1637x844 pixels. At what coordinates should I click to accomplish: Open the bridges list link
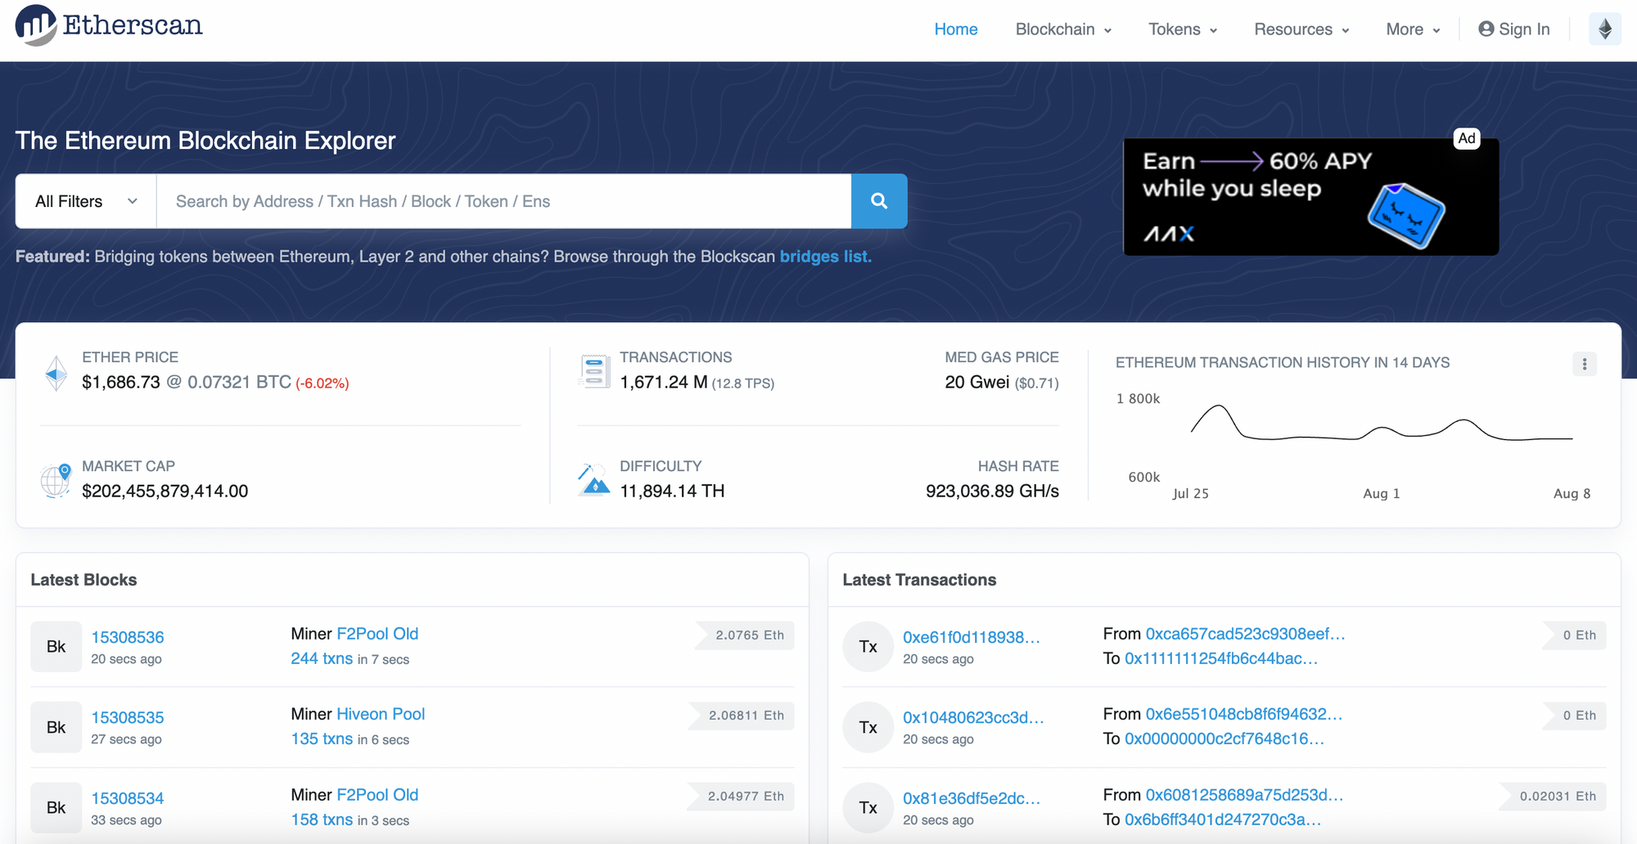[825, 257]
